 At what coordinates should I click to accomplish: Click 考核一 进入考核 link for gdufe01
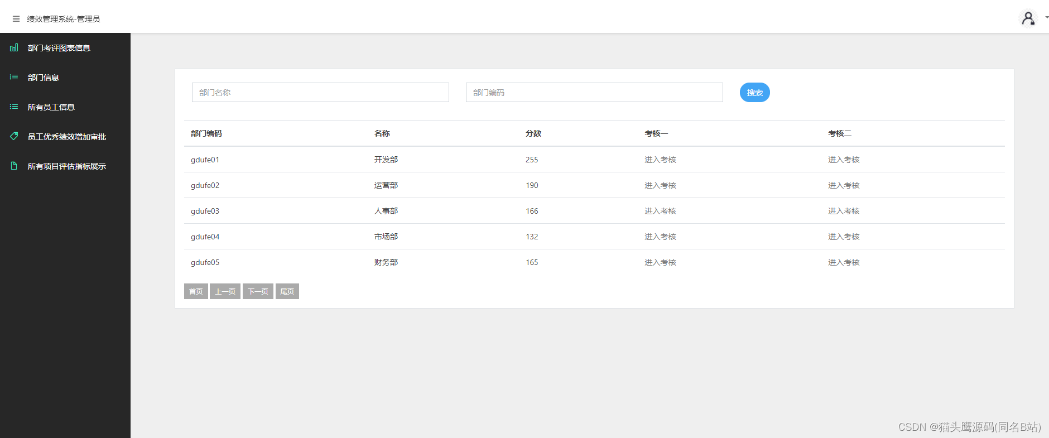[x=660, y=160]
